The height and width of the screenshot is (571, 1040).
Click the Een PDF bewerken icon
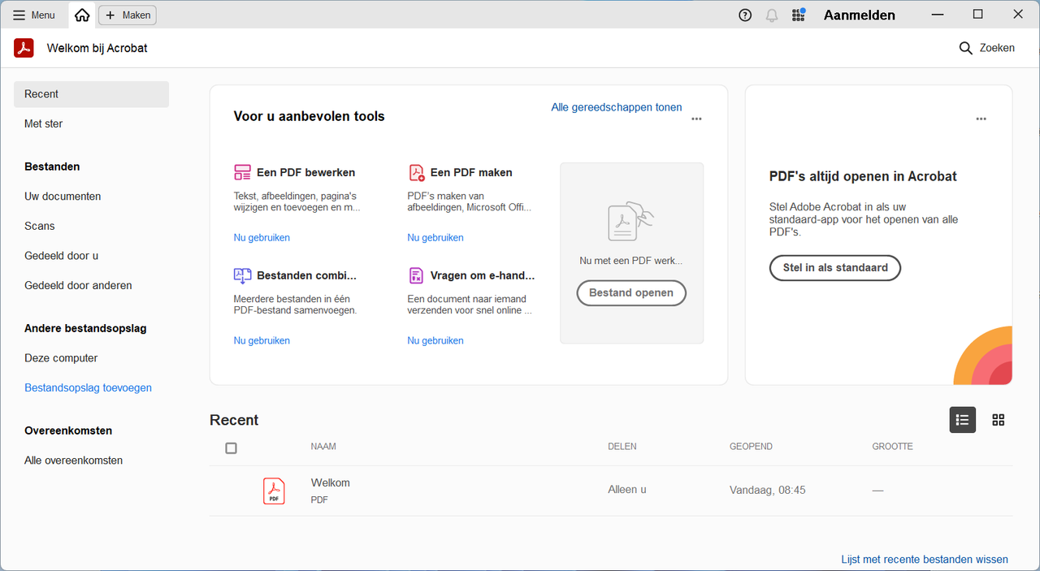point(242,172)
